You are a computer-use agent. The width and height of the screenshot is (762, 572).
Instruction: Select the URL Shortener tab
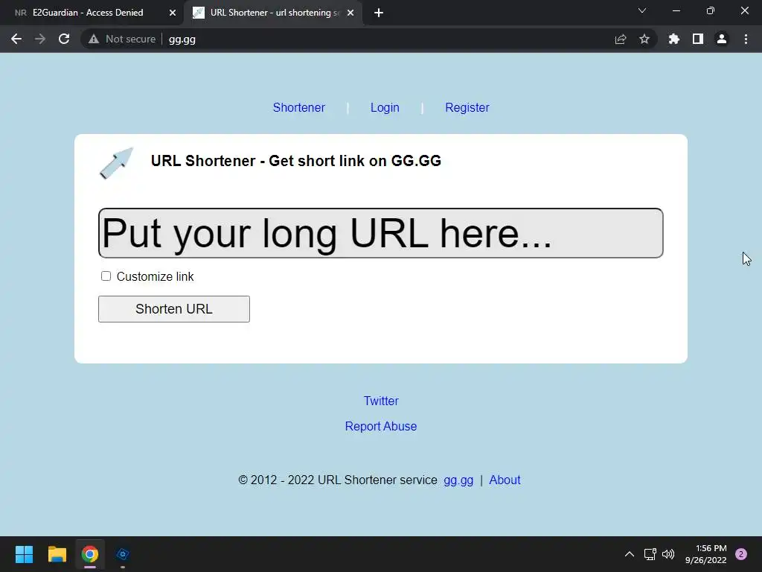point(275,13)
